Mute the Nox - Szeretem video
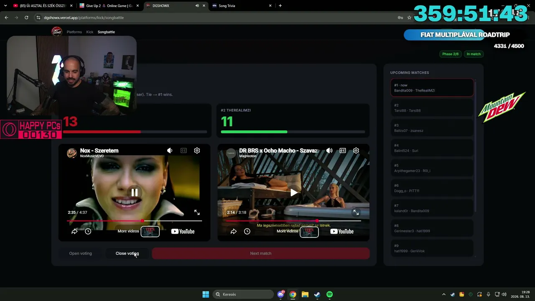 tap(170, 150)
